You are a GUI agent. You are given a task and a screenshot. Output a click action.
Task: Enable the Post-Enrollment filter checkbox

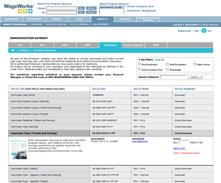coord(167,64)
